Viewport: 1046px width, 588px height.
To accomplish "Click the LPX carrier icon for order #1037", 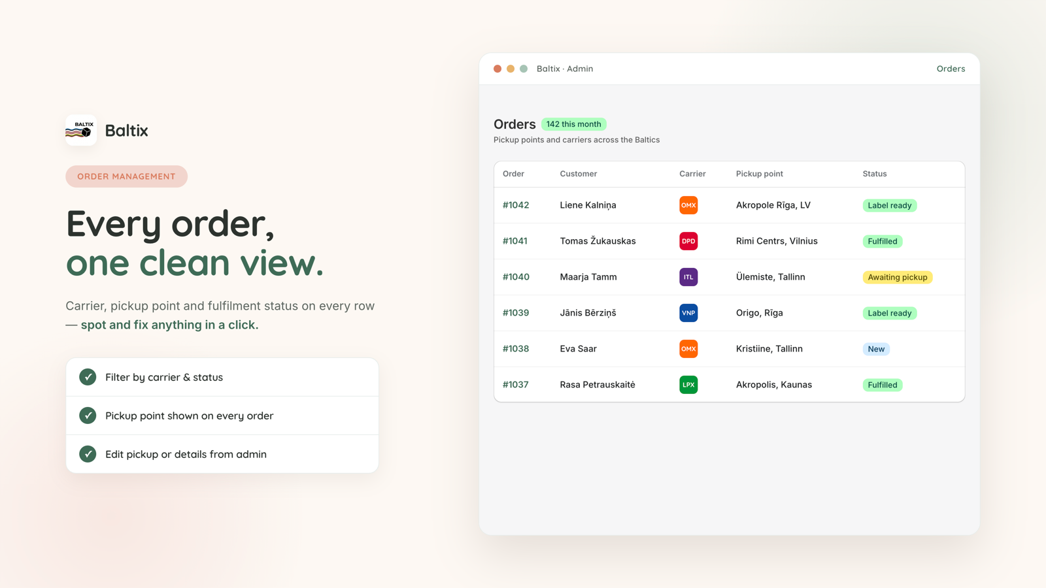I will 688,385.
